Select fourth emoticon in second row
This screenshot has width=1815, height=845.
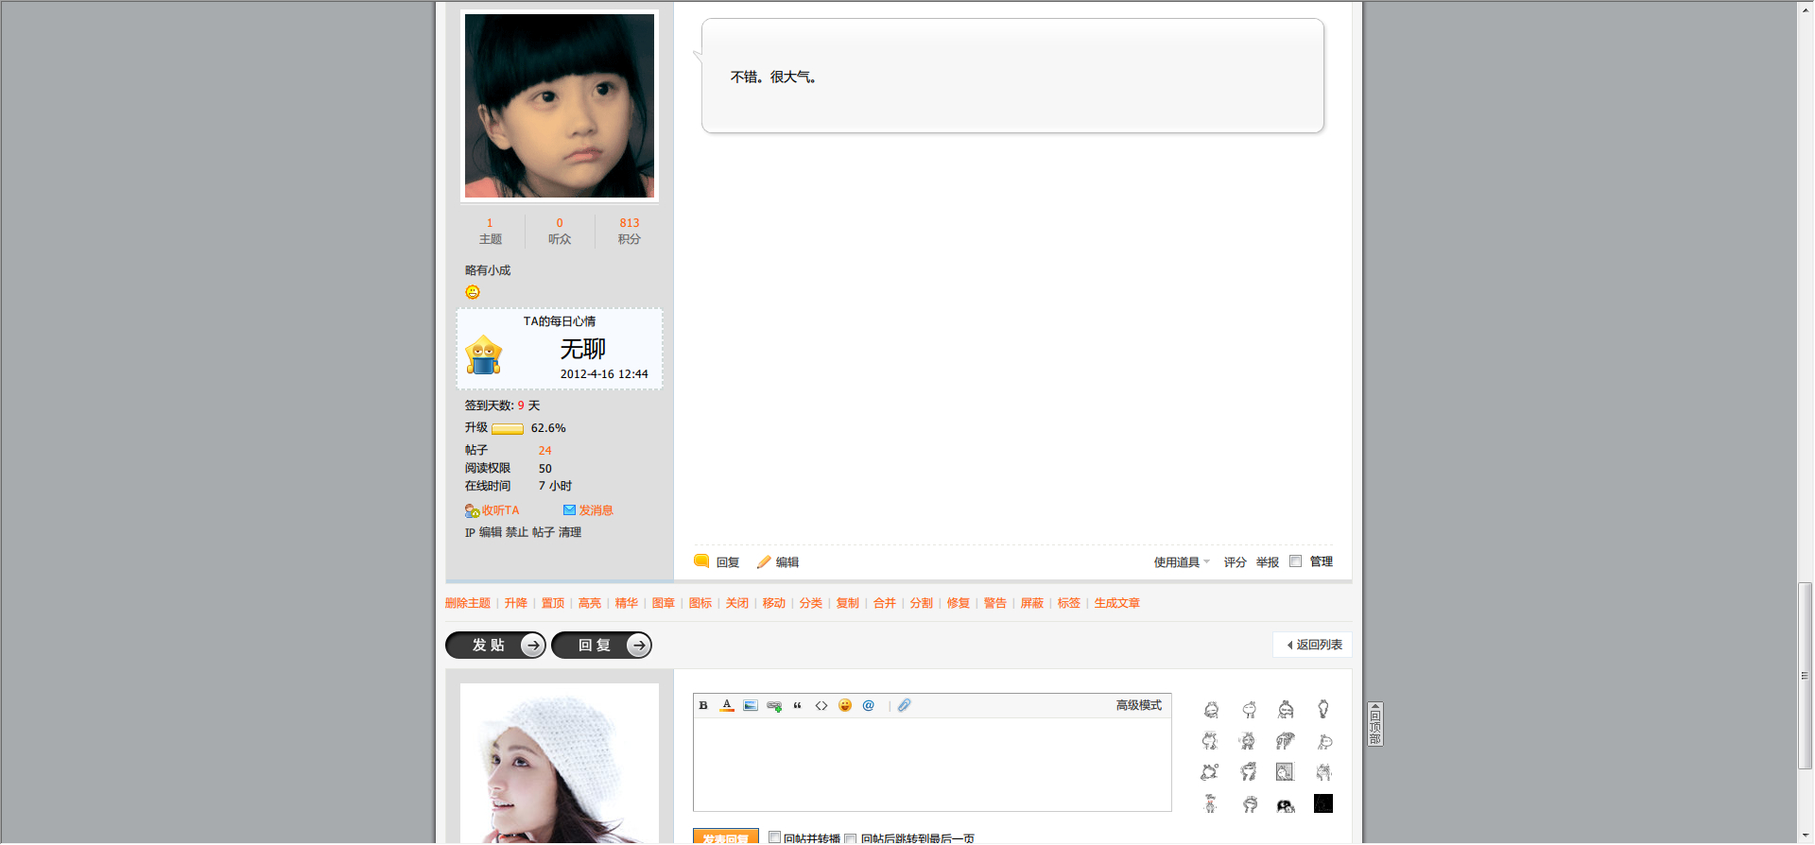click(x=1323, y=741)
